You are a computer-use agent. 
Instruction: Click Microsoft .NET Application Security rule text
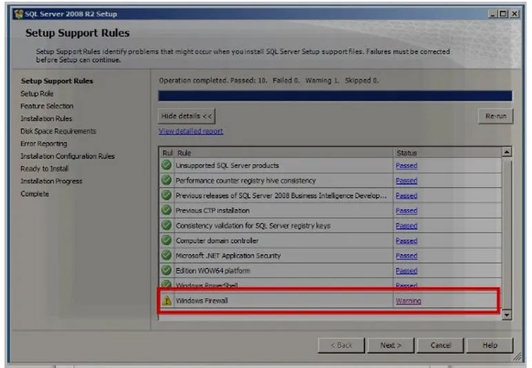tap(228, 255)
